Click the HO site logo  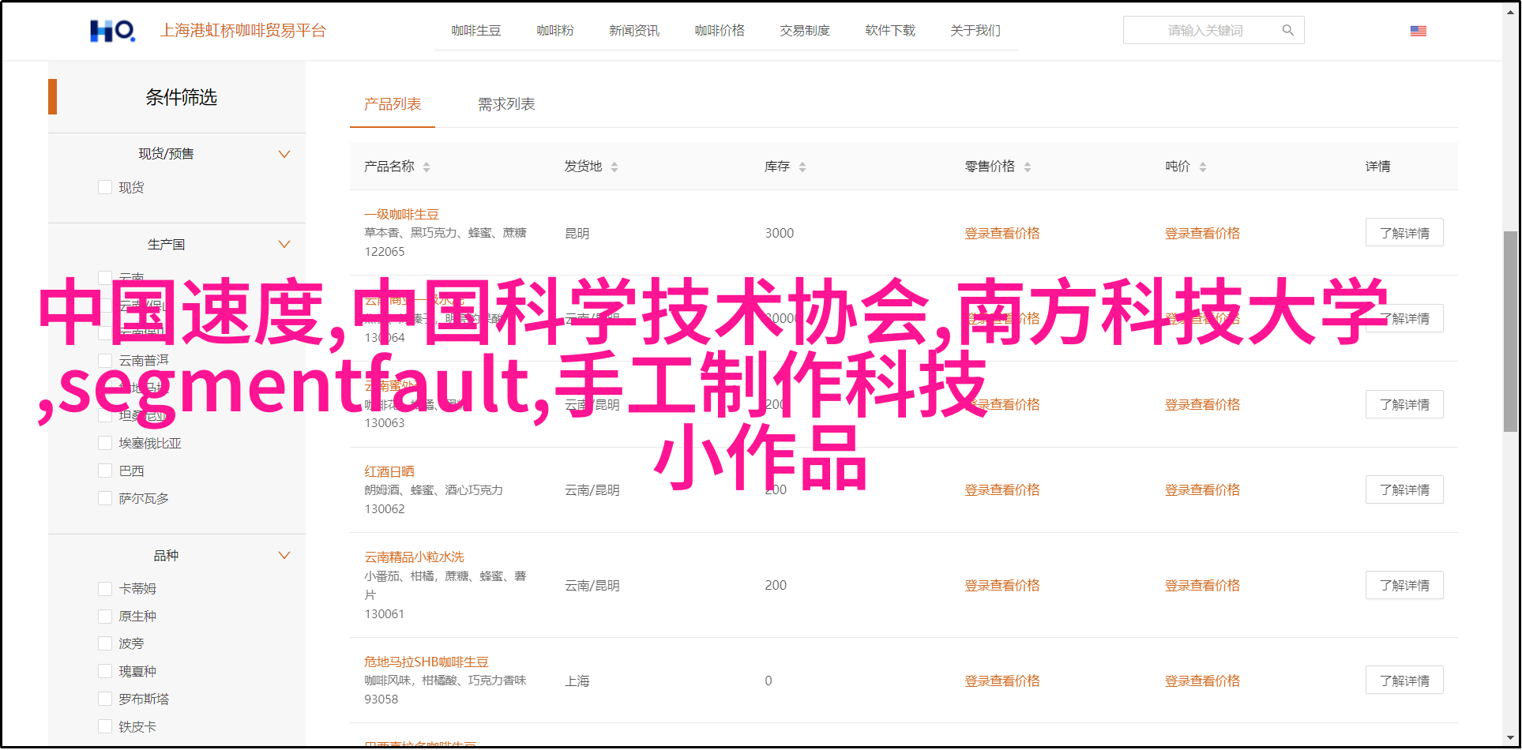coord(112,31)
